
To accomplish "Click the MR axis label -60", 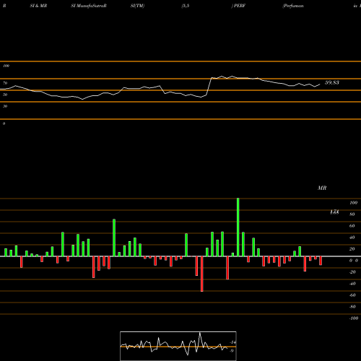I will [x=352, y=295].
